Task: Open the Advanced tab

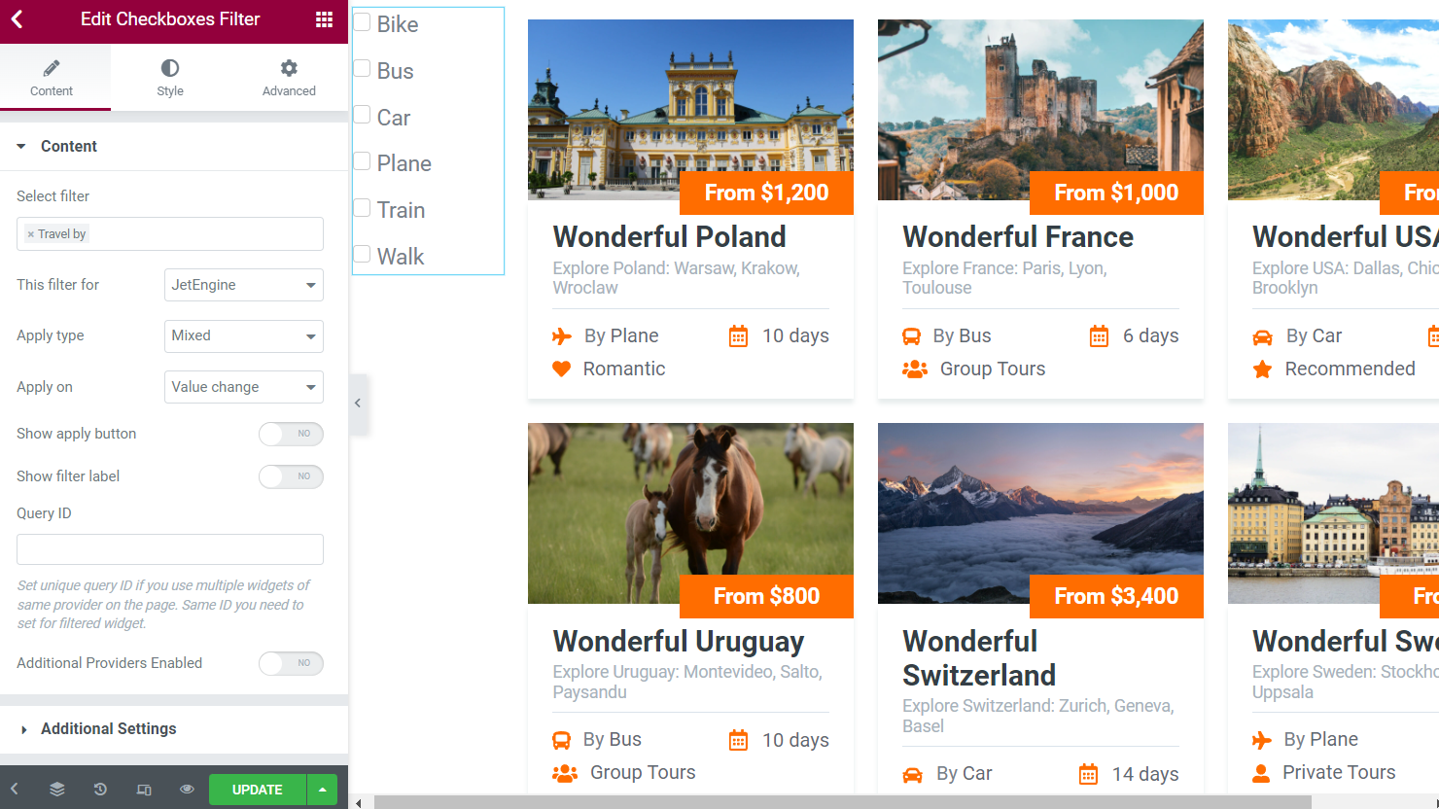Action: (x=289, y=78)
